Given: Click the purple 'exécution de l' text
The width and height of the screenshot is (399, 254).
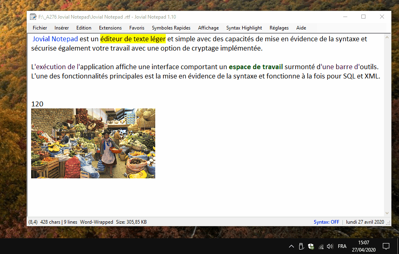Looking at the screenshot, I should point(58,67).
